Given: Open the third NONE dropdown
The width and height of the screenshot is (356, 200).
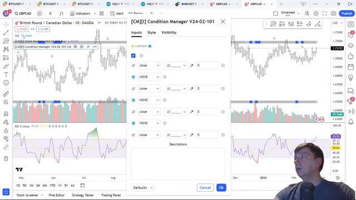Looking at the screenshot, I should click(x=149, y=123).
